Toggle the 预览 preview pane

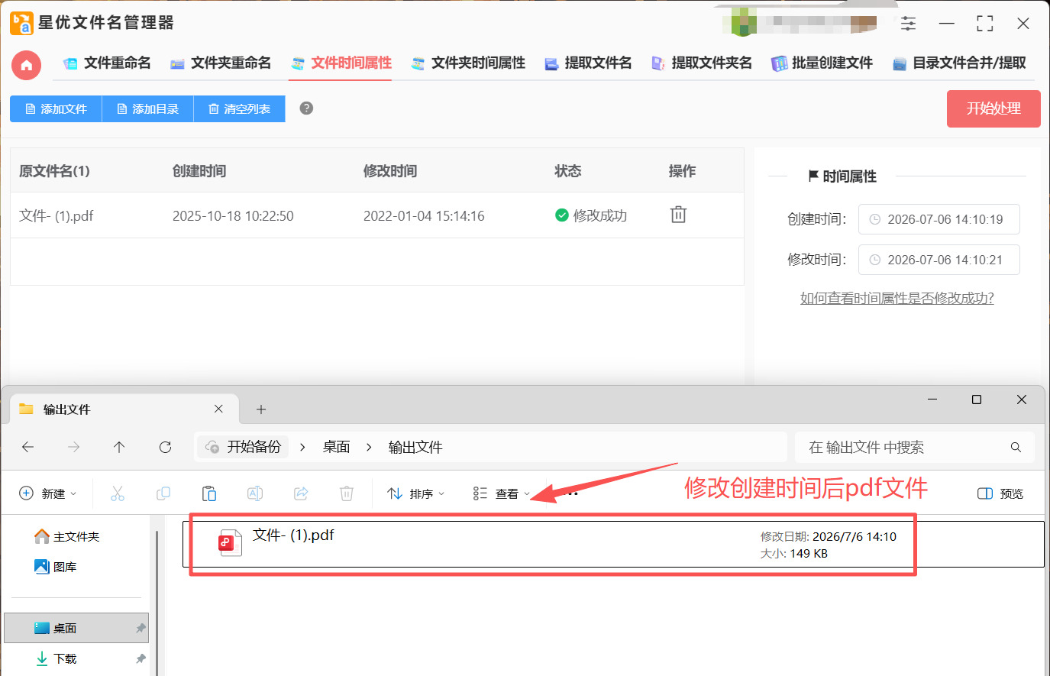[1000, 493]
